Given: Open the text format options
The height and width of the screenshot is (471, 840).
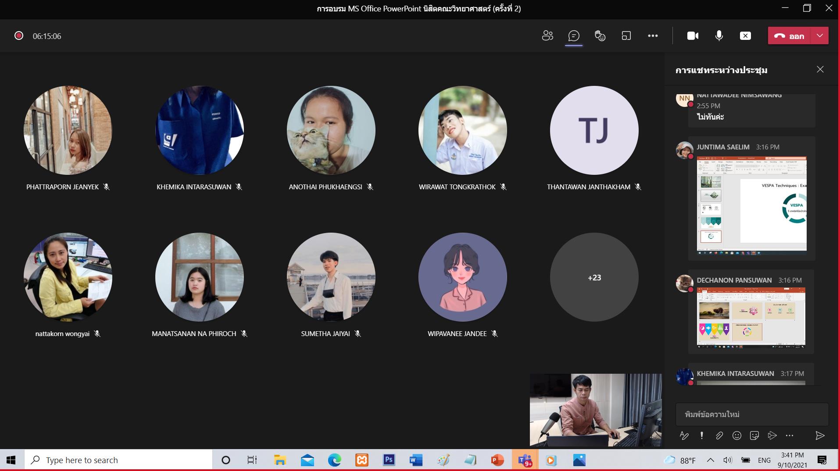Looking at the screenshot, I should click(684, 436).
